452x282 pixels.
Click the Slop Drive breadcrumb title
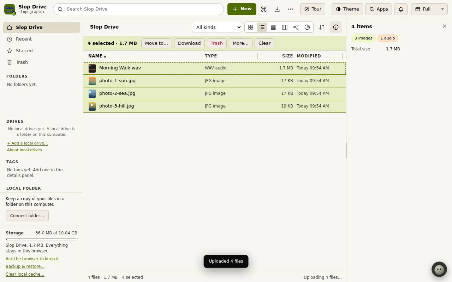[x=104, y=27]
